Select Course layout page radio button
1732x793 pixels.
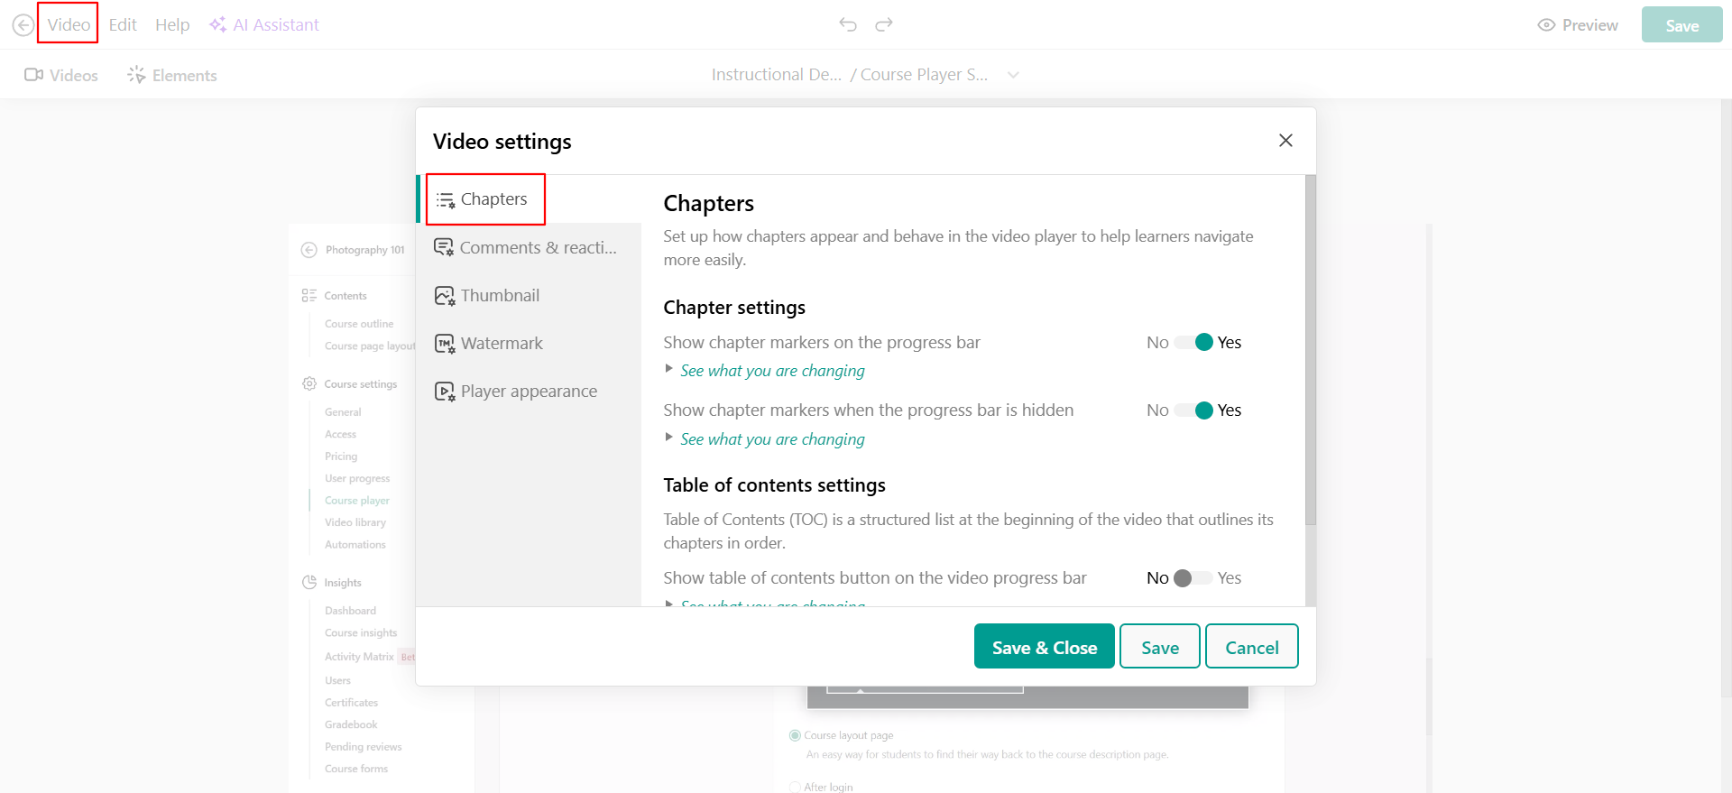pyautogui.click(x=795, y=735)
